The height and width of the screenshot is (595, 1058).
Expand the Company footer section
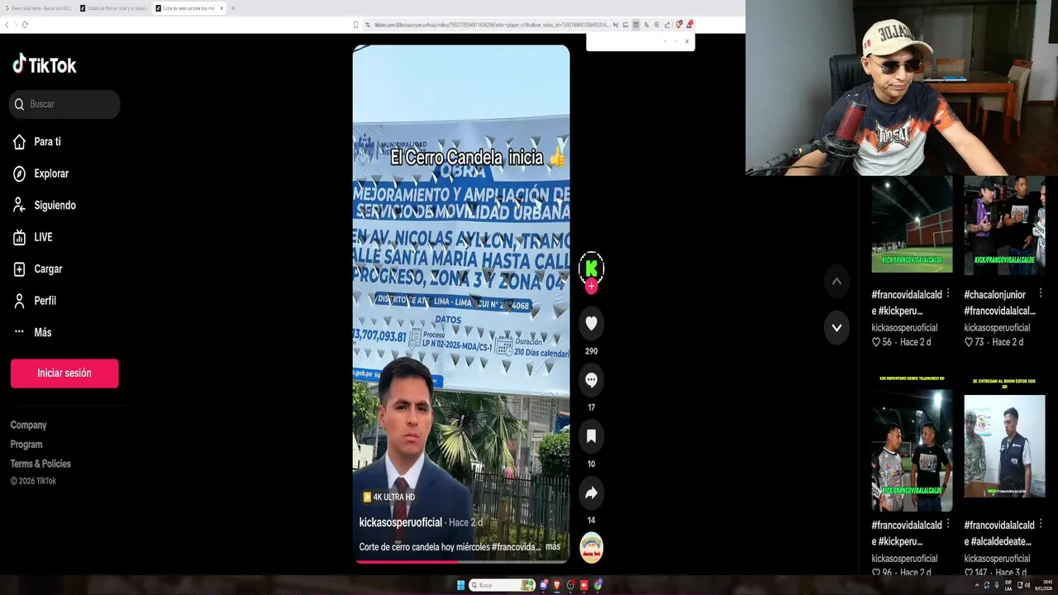point(28,425)
